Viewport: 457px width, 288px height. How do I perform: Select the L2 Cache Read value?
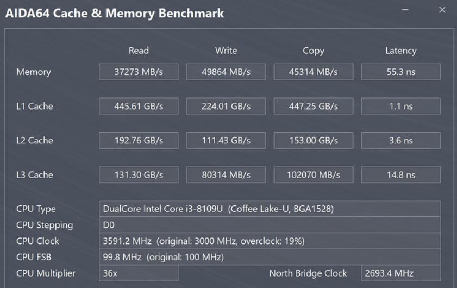tap(139, 140)
